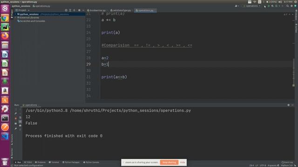Expand External Libraries node
This screenshot has width=298, height=167.
point(15,18)
